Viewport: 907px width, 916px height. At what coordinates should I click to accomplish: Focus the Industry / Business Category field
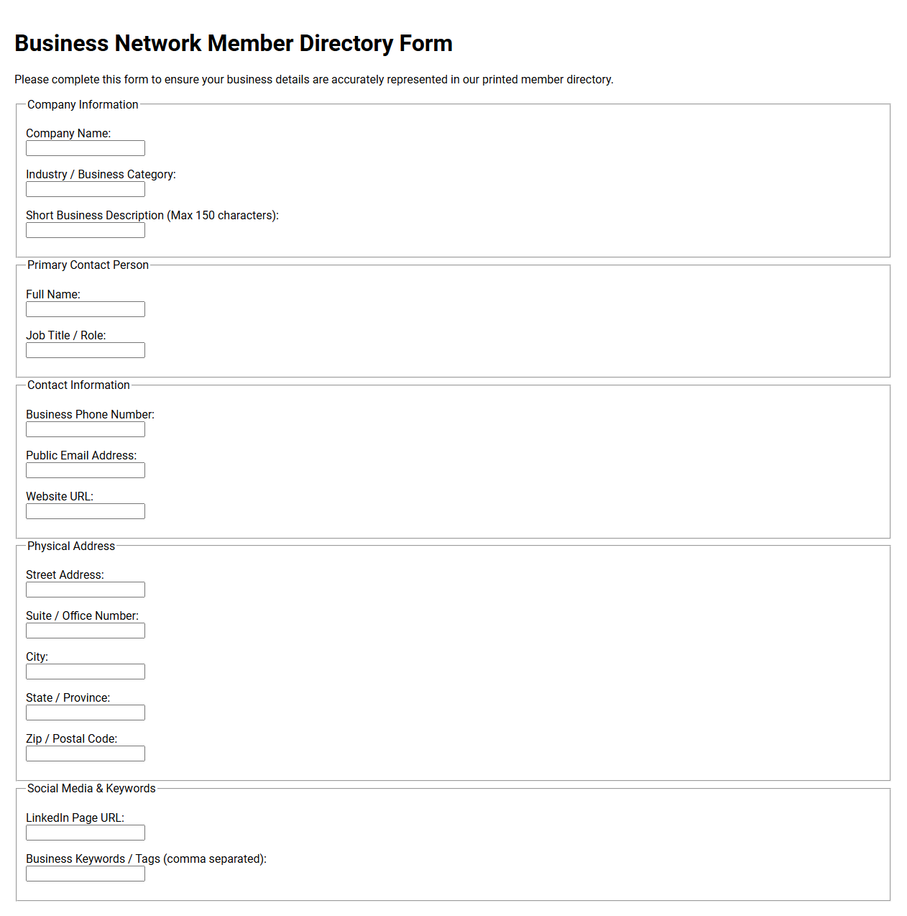coord(86,189)
